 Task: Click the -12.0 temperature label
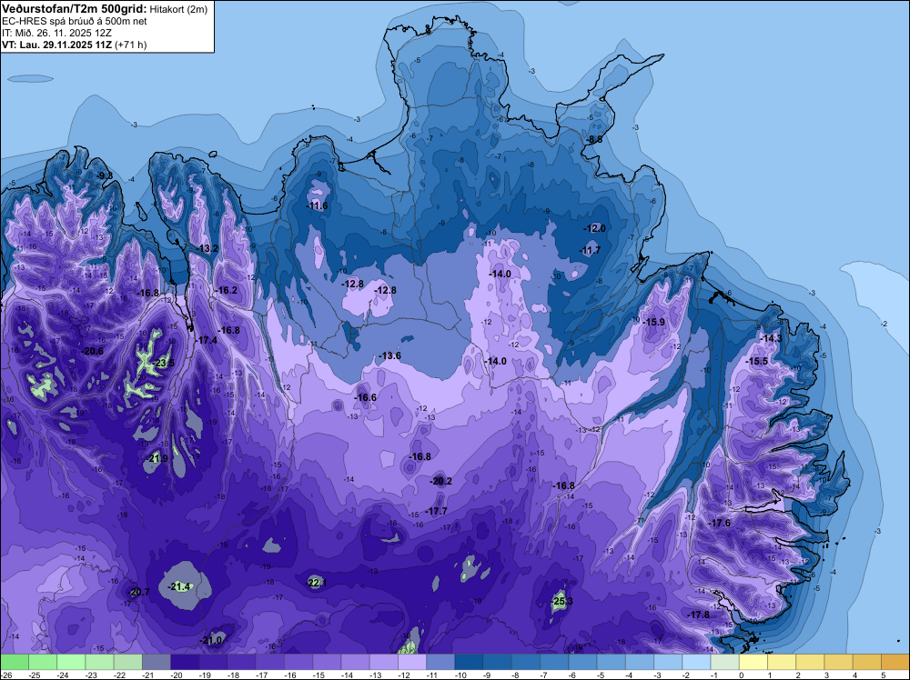click(x=595, y=228)
